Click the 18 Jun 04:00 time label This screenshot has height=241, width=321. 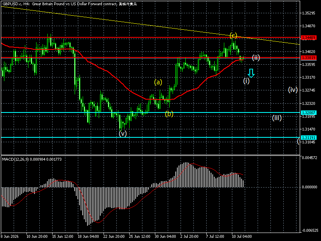tap(88, 237)
